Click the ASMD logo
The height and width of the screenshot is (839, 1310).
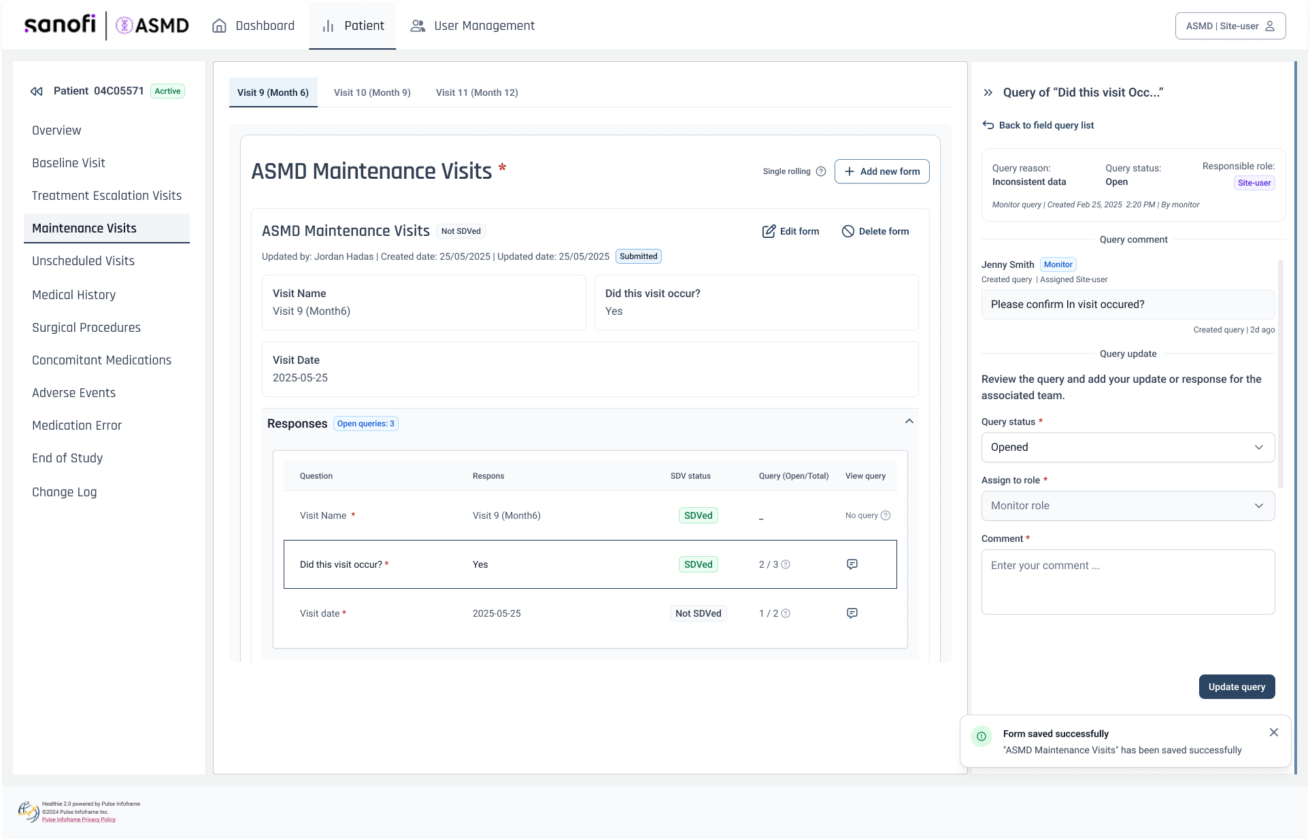point(152,26)
